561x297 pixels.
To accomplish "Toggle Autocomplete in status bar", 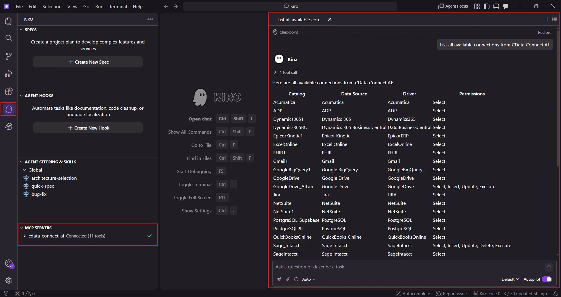I will (x=413, y=293).
